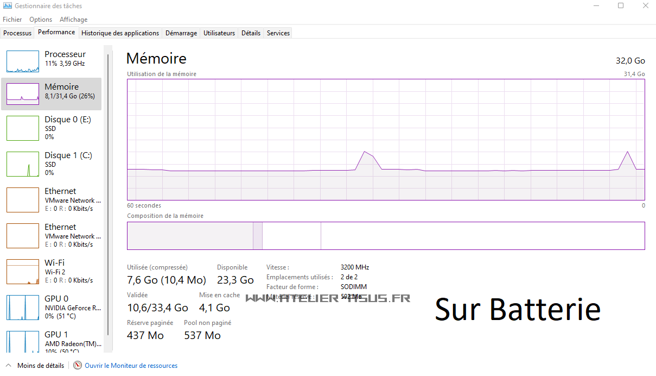The width and height of the screenshot is (656, 376).
Task: Click the Resource Monitor icon
Action: 78,366
